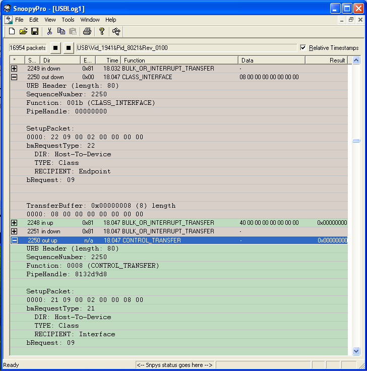
Task: Open the View menu
Action: tap(50, 20)
